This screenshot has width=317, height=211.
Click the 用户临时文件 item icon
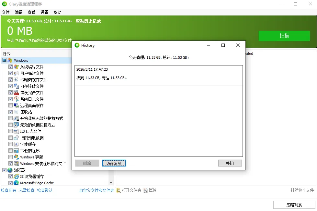coord(16,73)
